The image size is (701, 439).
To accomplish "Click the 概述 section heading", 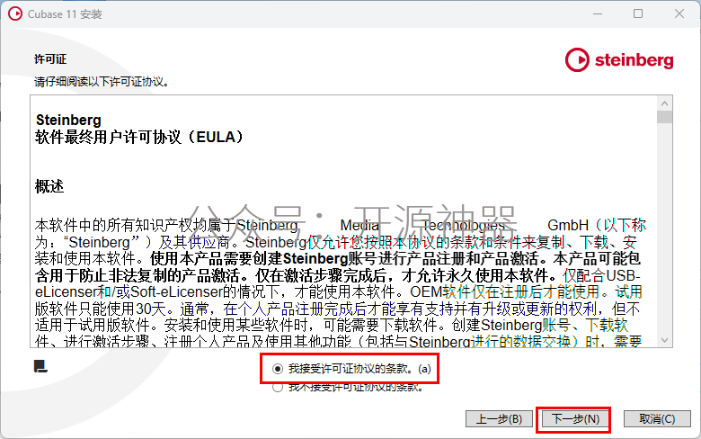I will pyautogui.click(x=49, y=185).
